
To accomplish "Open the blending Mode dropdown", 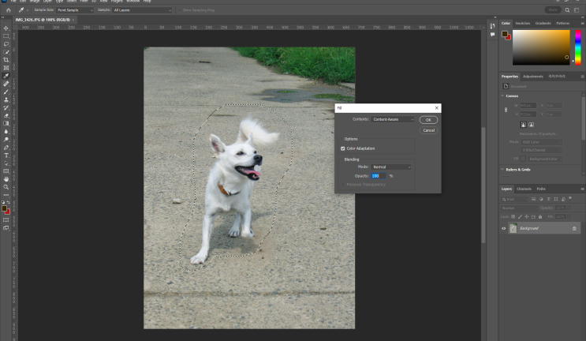I will (391, 167).
